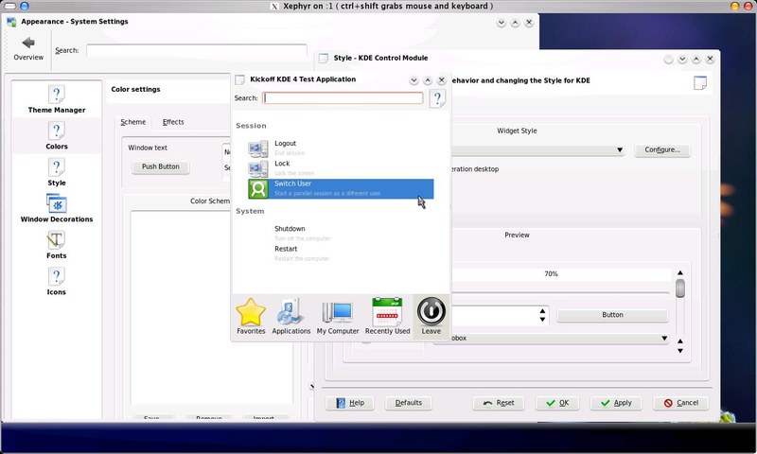Switch to the Effects tab
The image size is (757, 454).
173,122
